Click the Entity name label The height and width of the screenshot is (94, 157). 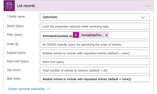coord(17,16)
